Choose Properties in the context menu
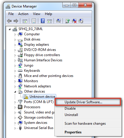Screen dimensions: 124x138 coord(73,132)
